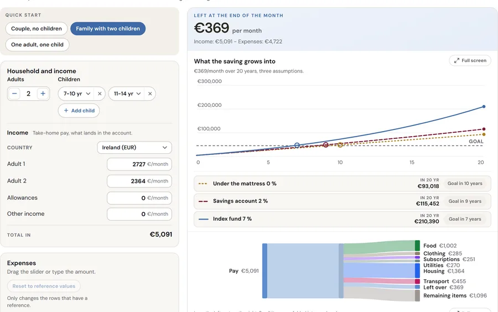Remove the 11-14 yr child

click(x=150, y=93)
